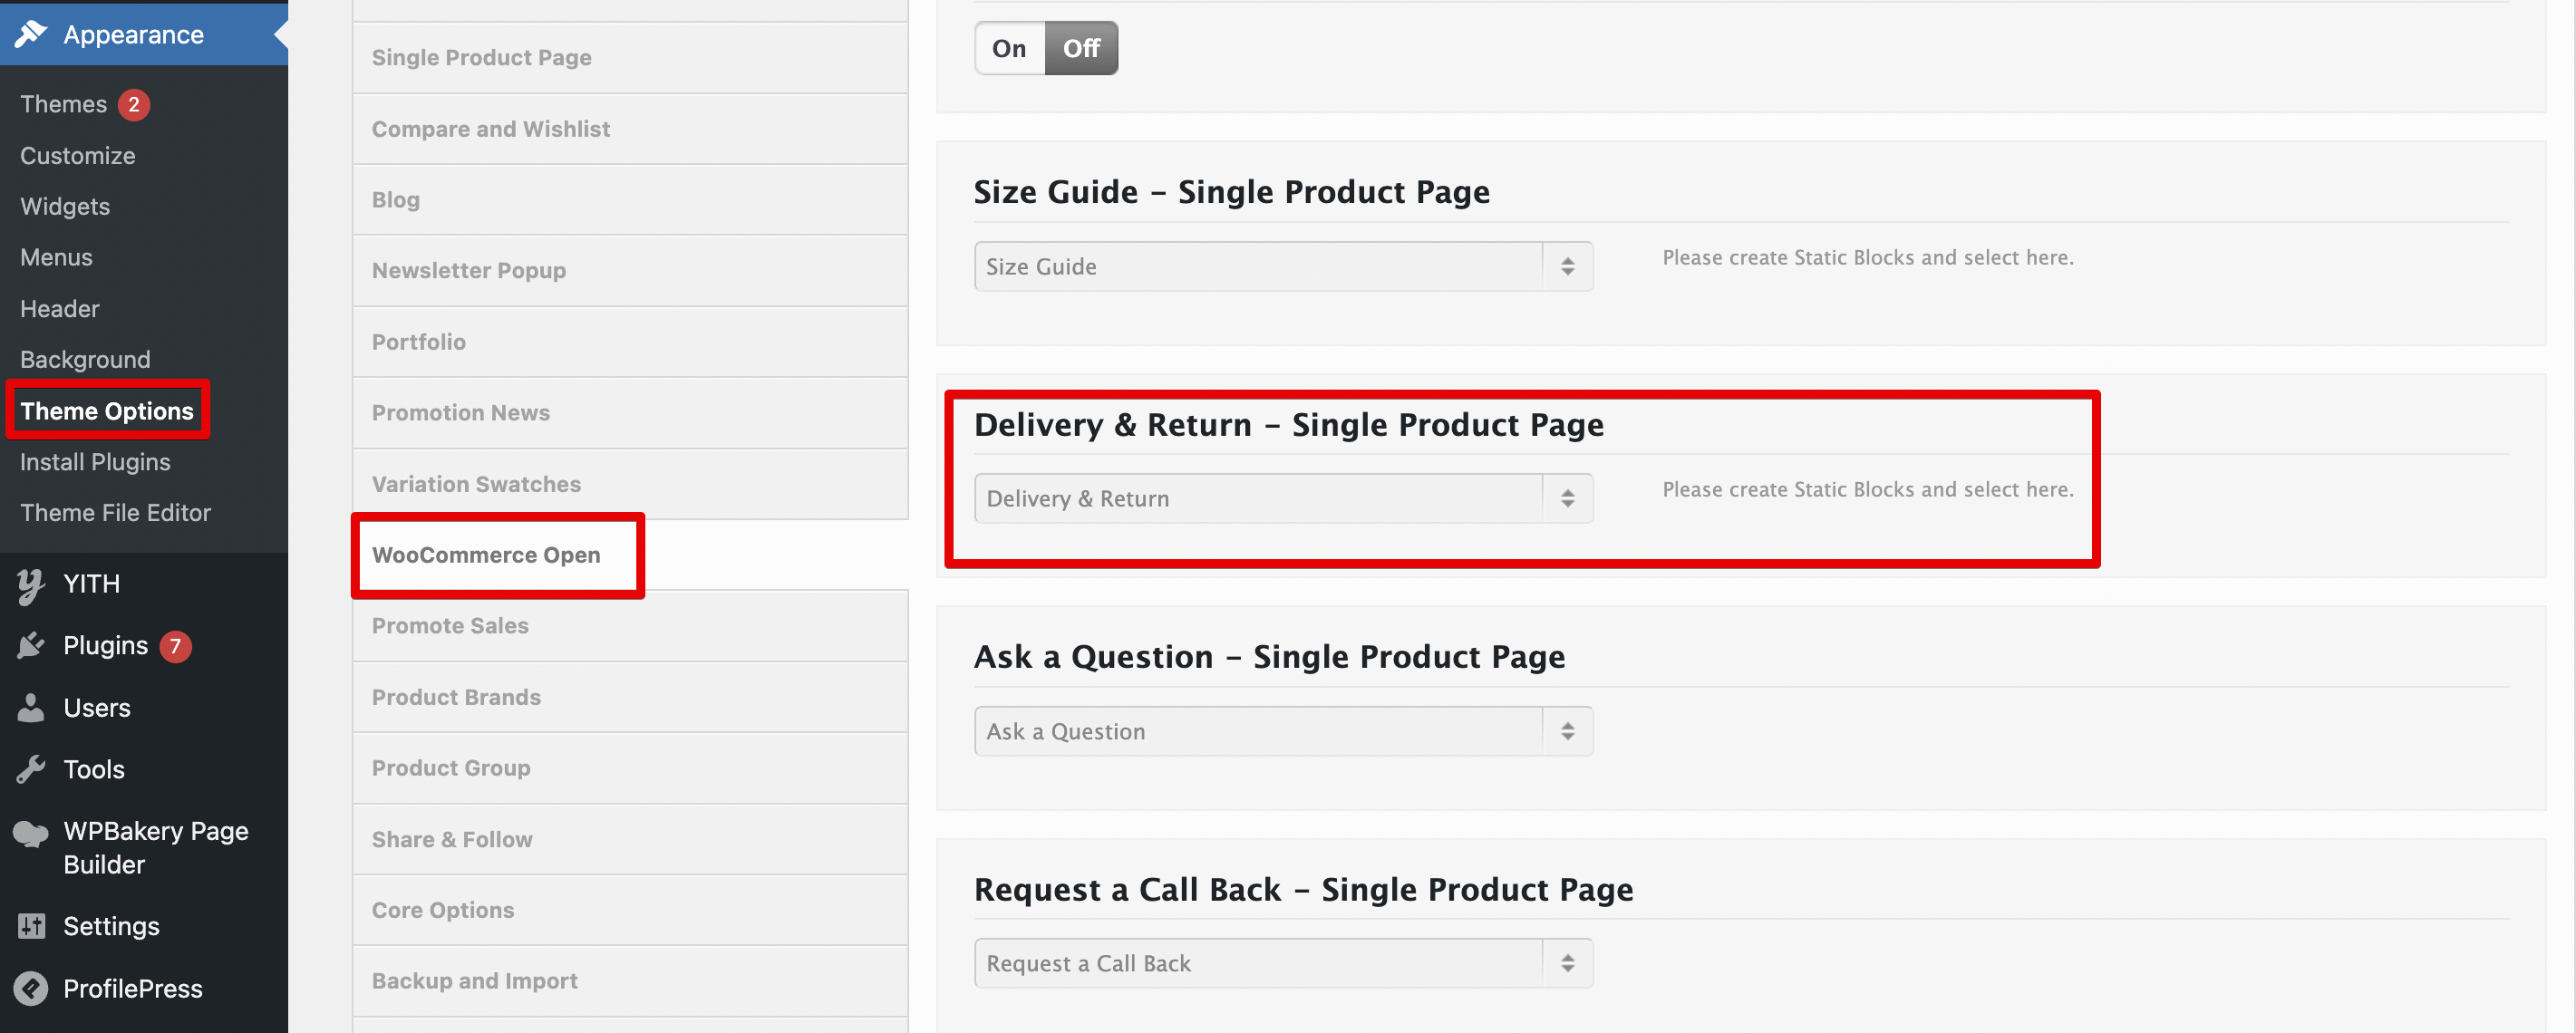Click the Users person icon
Image resolution: width=2576 pixels, height=1033 pixels.
pyautogui.click(x=31, y=708)
